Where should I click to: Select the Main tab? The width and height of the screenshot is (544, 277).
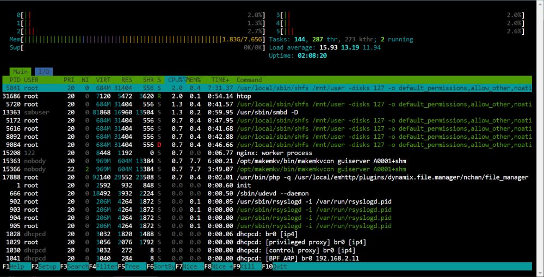click(x=21, y=71)
